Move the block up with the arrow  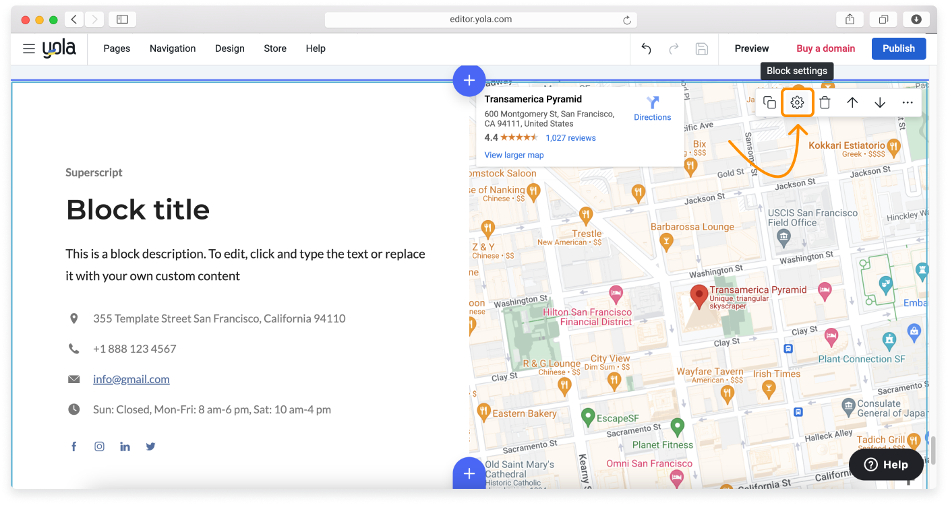(852, 103)
